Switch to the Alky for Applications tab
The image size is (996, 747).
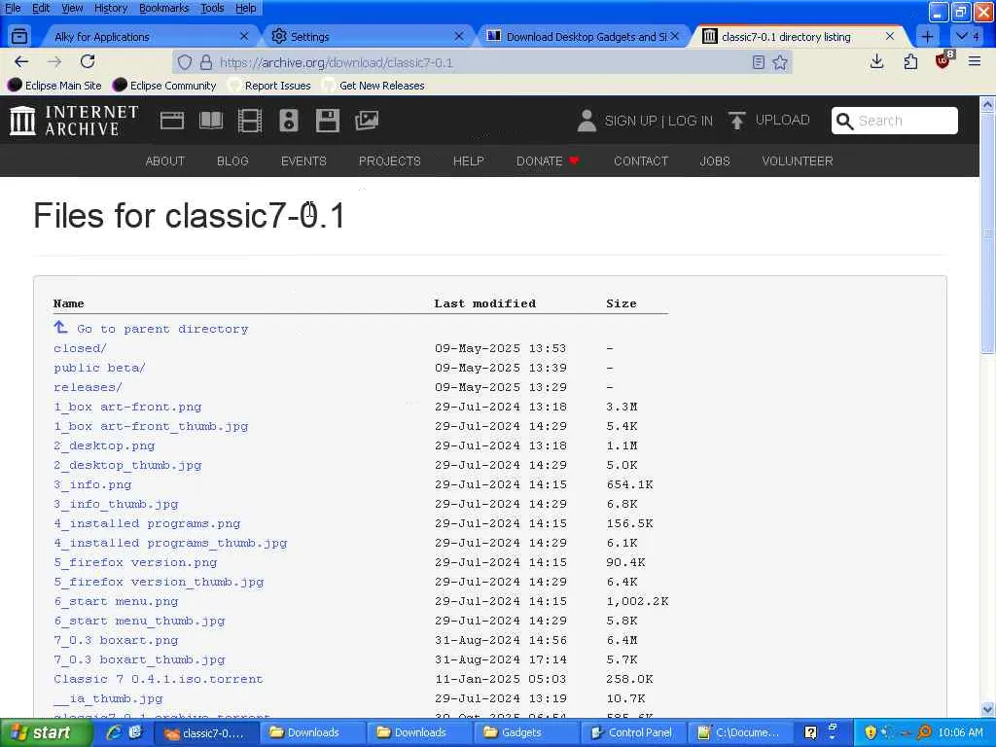tap(149, 37)
